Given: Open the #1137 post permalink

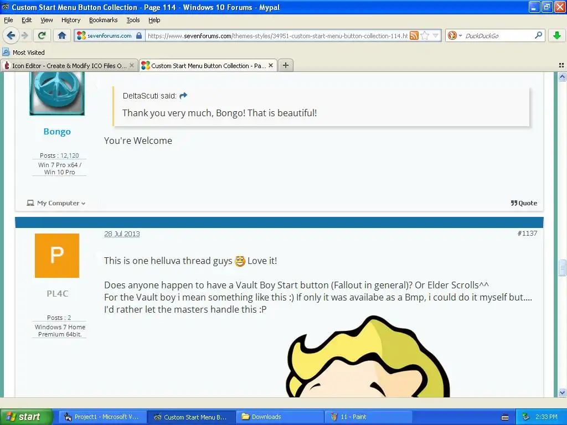Looking at the screenshot, I should pos(527,233).
